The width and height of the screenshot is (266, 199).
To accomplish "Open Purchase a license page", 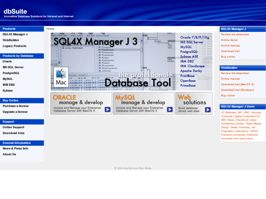I will click(16, 106).
